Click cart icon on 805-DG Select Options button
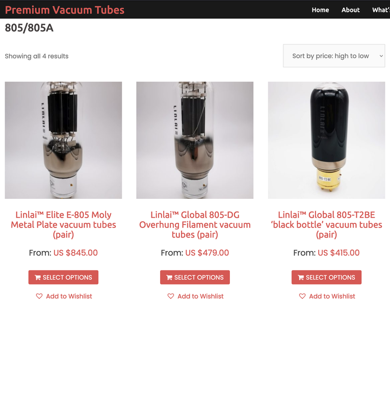 tap(169, 277)
